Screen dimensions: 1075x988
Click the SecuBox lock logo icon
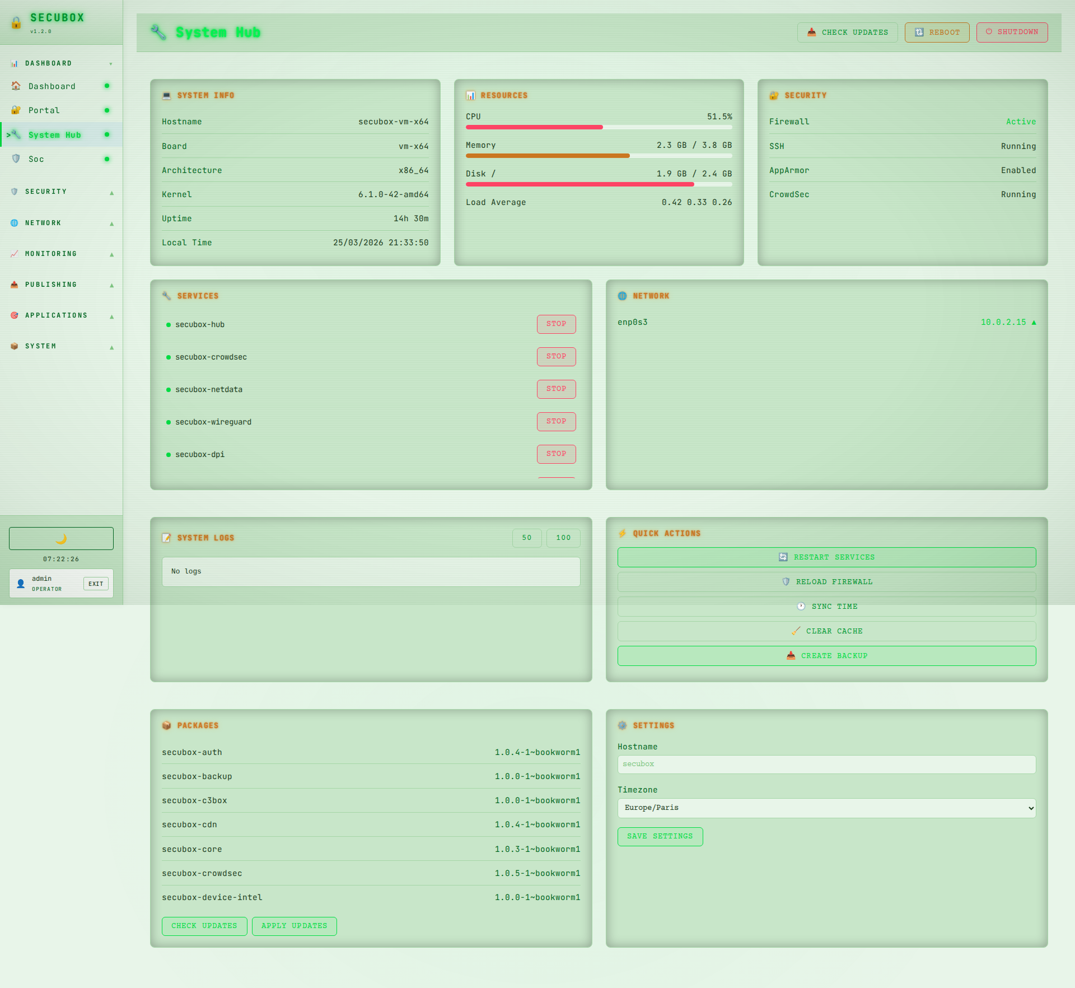coord(16,22)
